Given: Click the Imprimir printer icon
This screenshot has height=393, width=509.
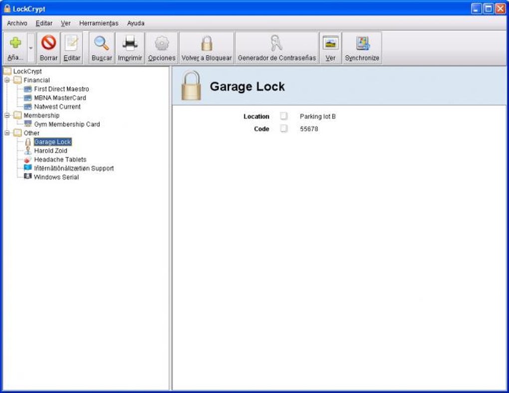Looking at the screenshot, I should click(130, 43).
